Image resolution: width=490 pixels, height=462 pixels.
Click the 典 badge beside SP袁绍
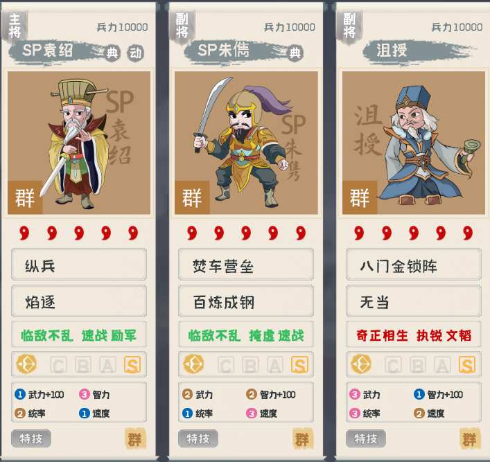pyautogui.click(x=112, y=53)
